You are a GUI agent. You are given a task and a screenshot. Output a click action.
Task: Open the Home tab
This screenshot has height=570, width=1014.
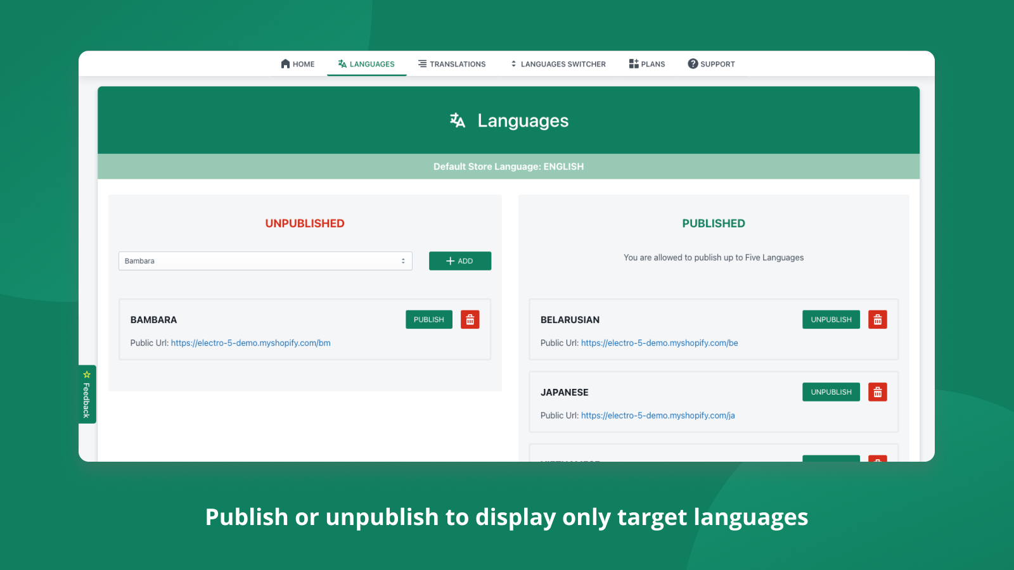click(298, 64)
